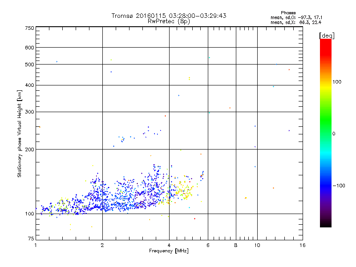Click the y-axis label '600'

(x=29, y=48)
